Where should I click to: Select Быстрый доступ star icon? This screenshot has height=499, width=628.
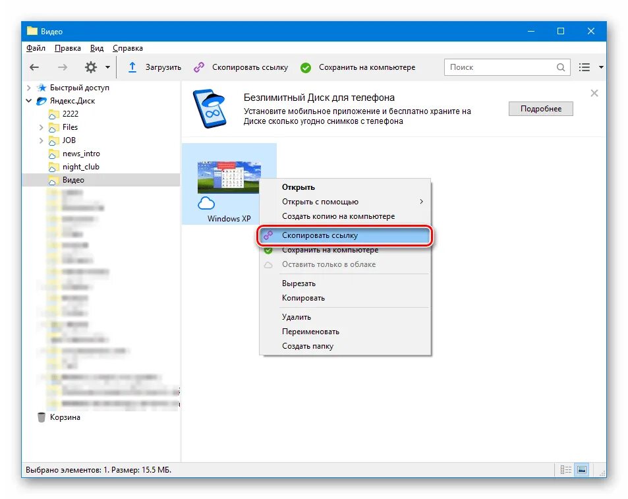point(42,87)
